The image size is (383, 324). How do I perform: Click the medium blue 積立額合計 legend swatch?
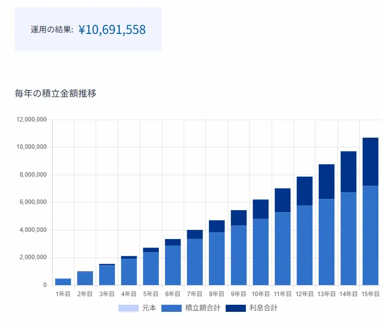(x=171, y=308)
